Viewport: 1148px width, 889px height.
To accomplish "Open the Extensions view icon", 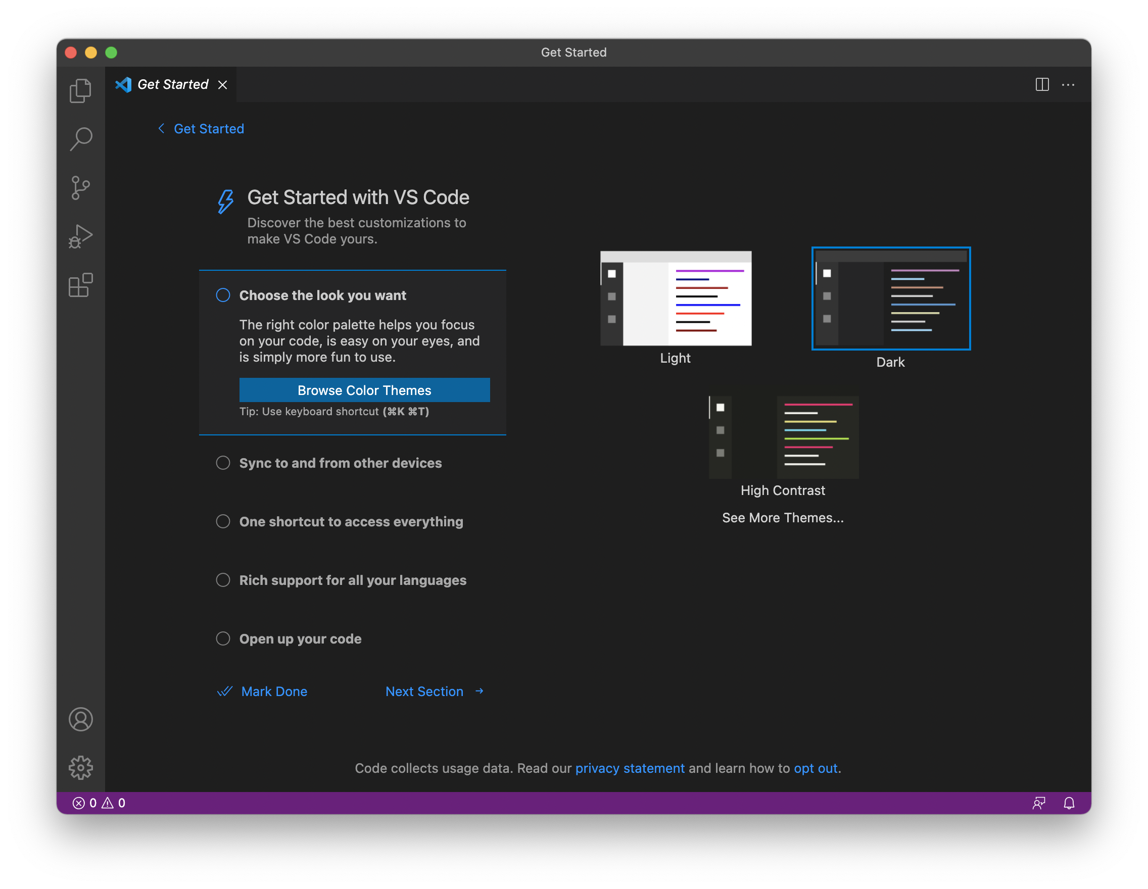I will (80, 285).
